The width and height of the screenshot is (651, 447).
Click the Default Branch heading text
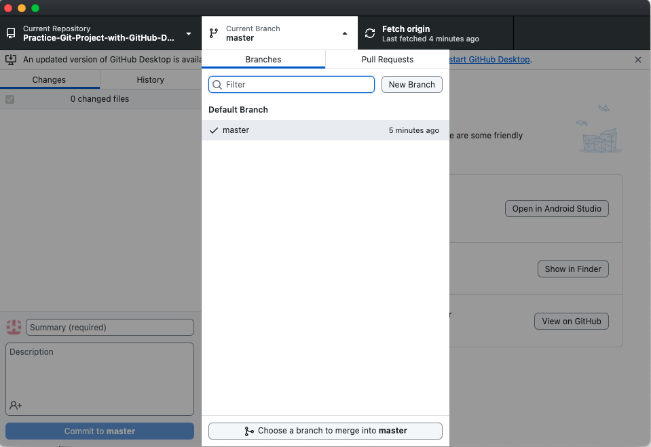238,110
